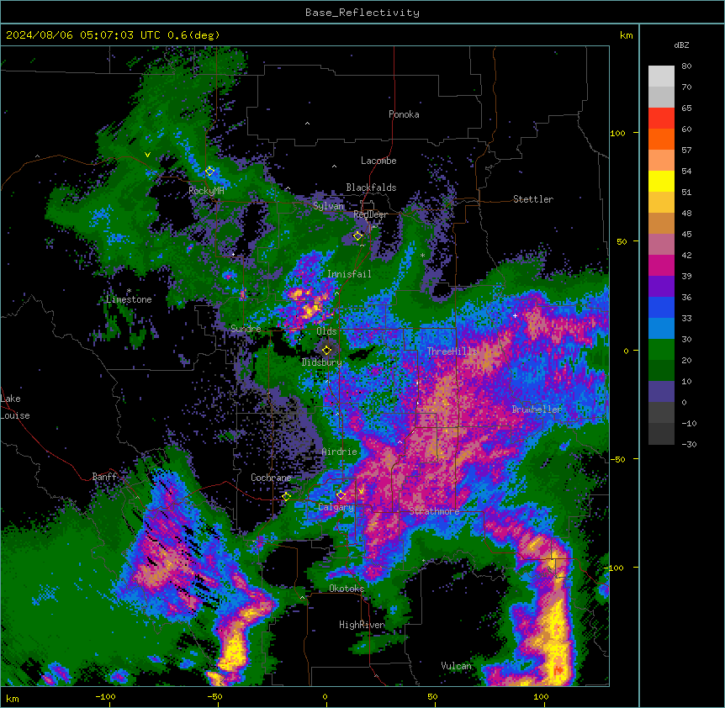Select the red 65-60 dBZ legend color

(x=661, y=119)
